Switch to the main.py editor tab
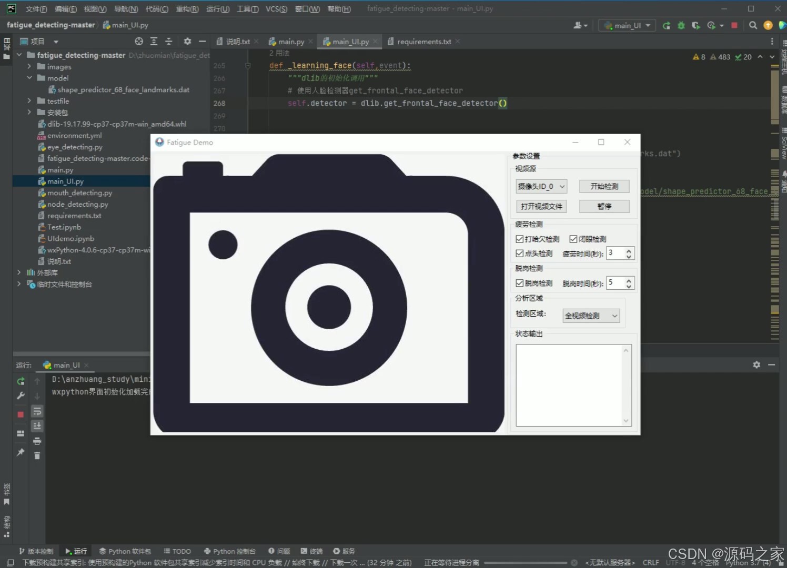 [x=291, y=42]
